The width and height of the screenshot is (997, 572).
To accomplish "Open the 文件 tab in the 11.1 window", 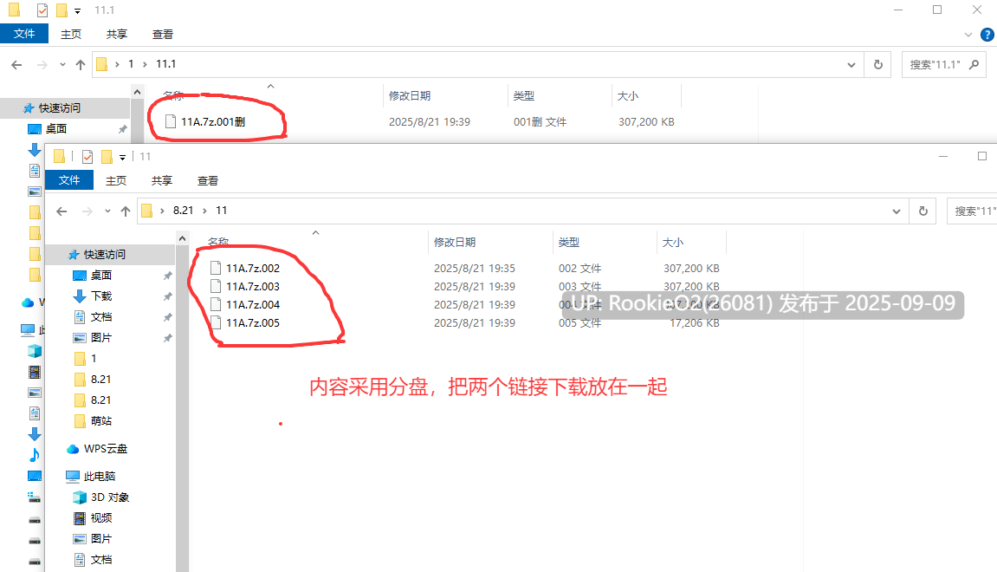I will click(24, 34).
